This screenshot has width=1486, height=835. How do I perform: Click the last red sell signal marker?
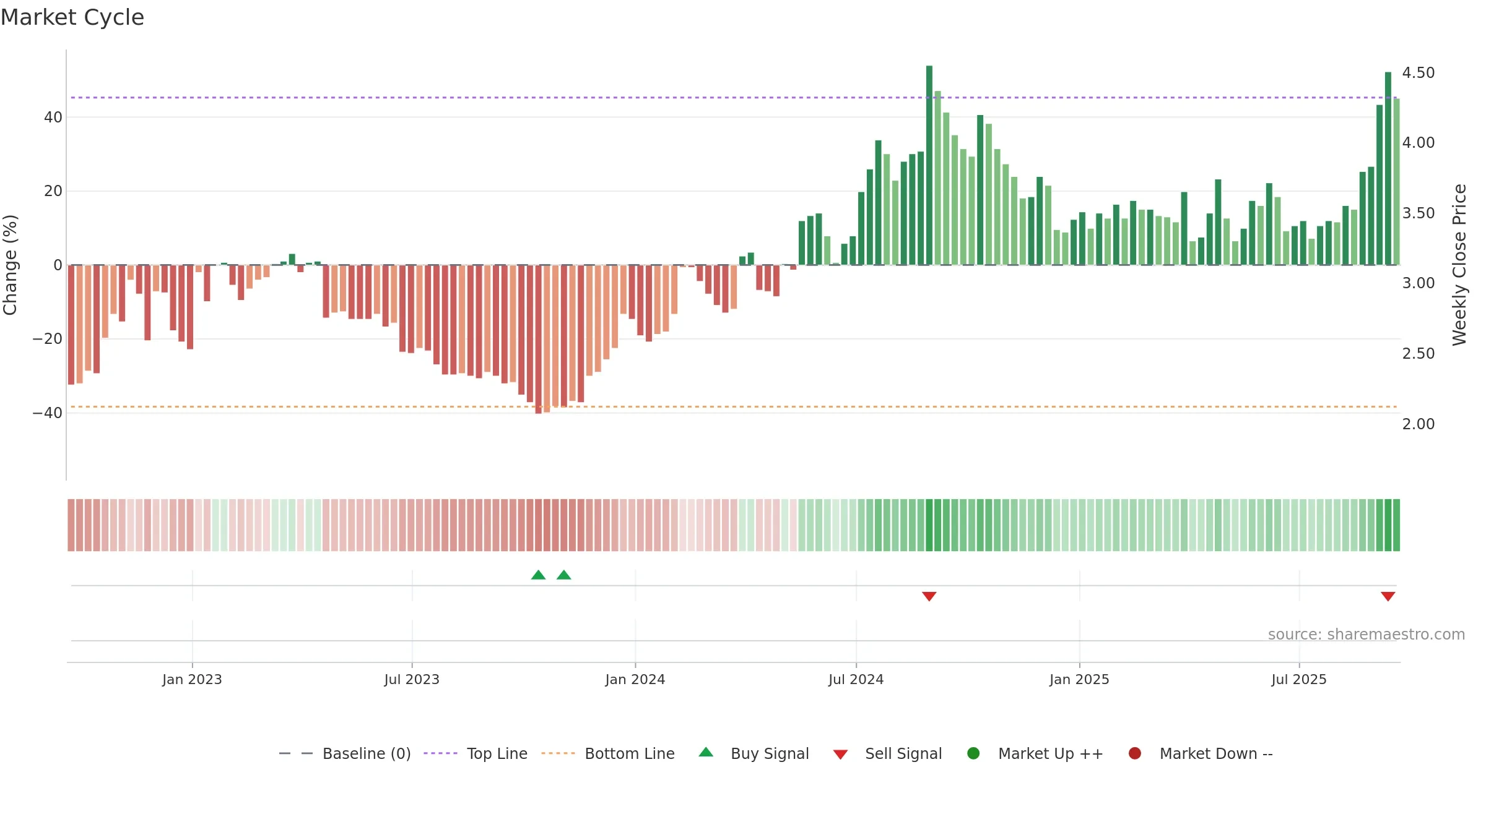tap(1388, 596)
